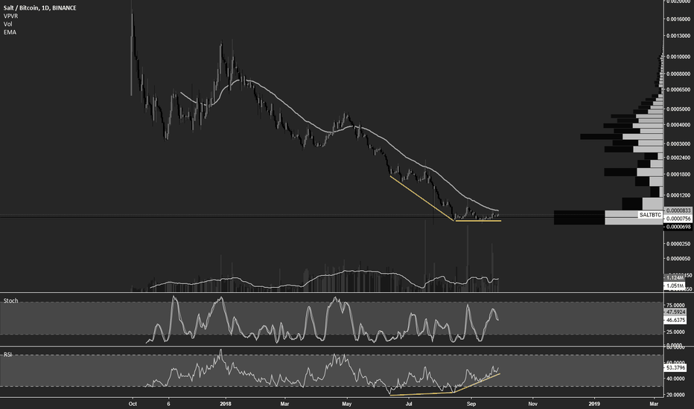Click the 0.0010000 price axis label

click(x=678, y=57)
